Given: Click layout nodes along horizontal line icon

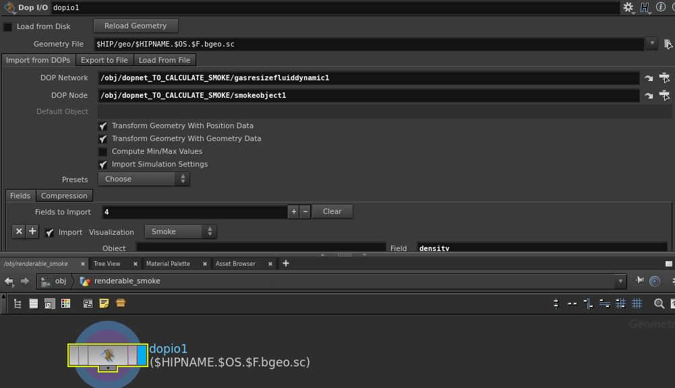Looking at the screenshot, I should (604, 304).
